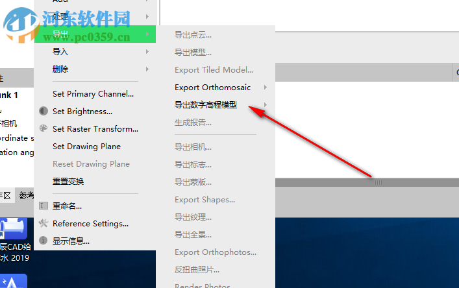Expand the 处理 submenu arrow
459x288 pixels.
pyautogui.click(x=147, y=17)
